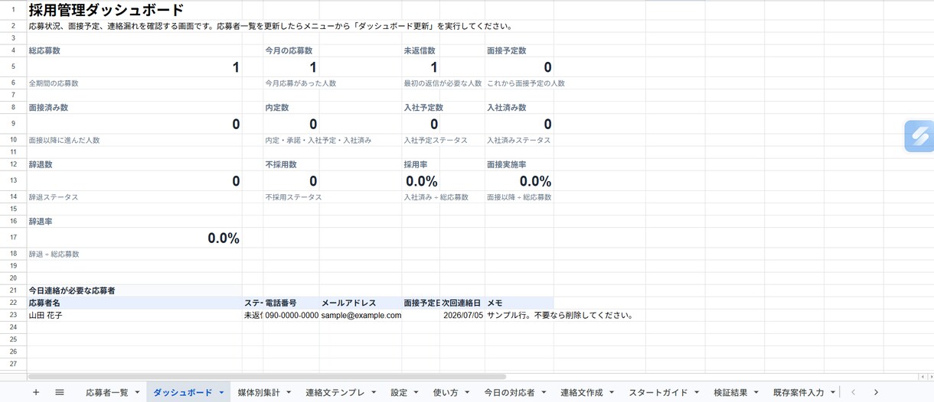
Task: Select the 不採用数 label cell
Action: (291, 164)
